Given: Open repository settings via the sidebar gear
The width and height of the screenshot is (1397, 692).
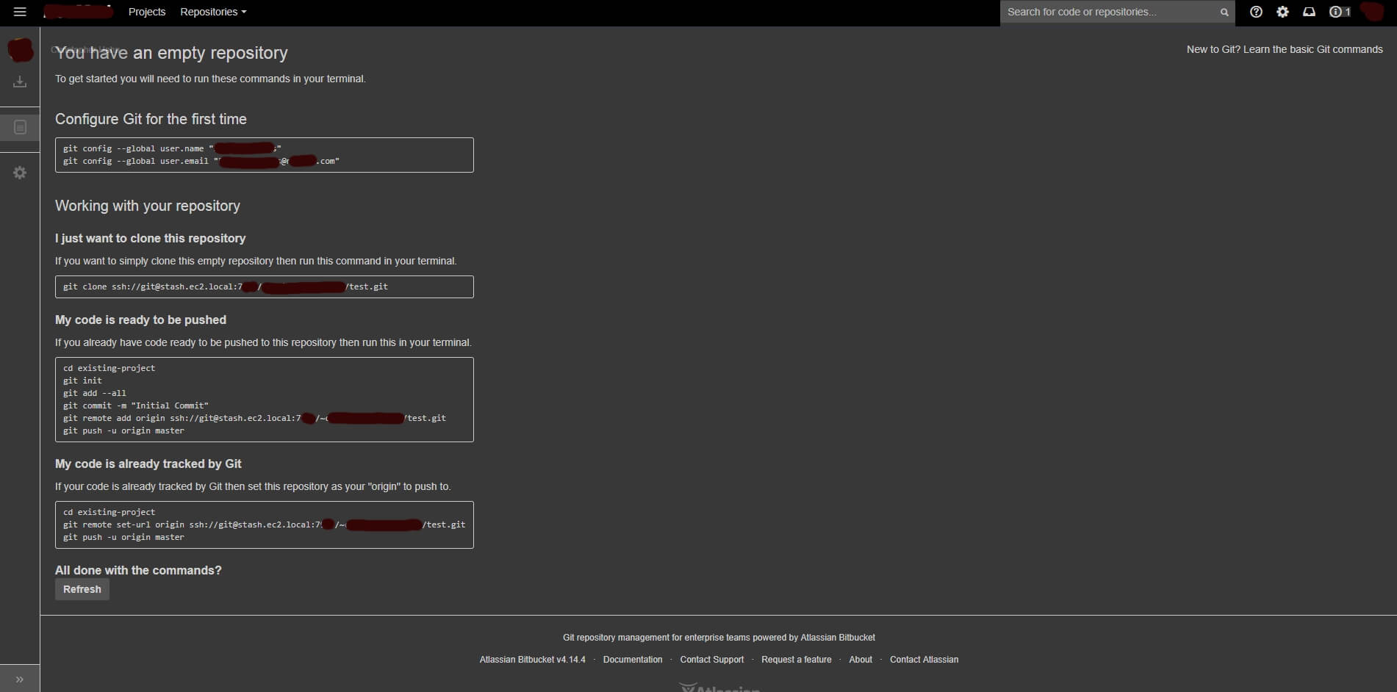Looking at the screenshot, I should [x=20, y=173].
